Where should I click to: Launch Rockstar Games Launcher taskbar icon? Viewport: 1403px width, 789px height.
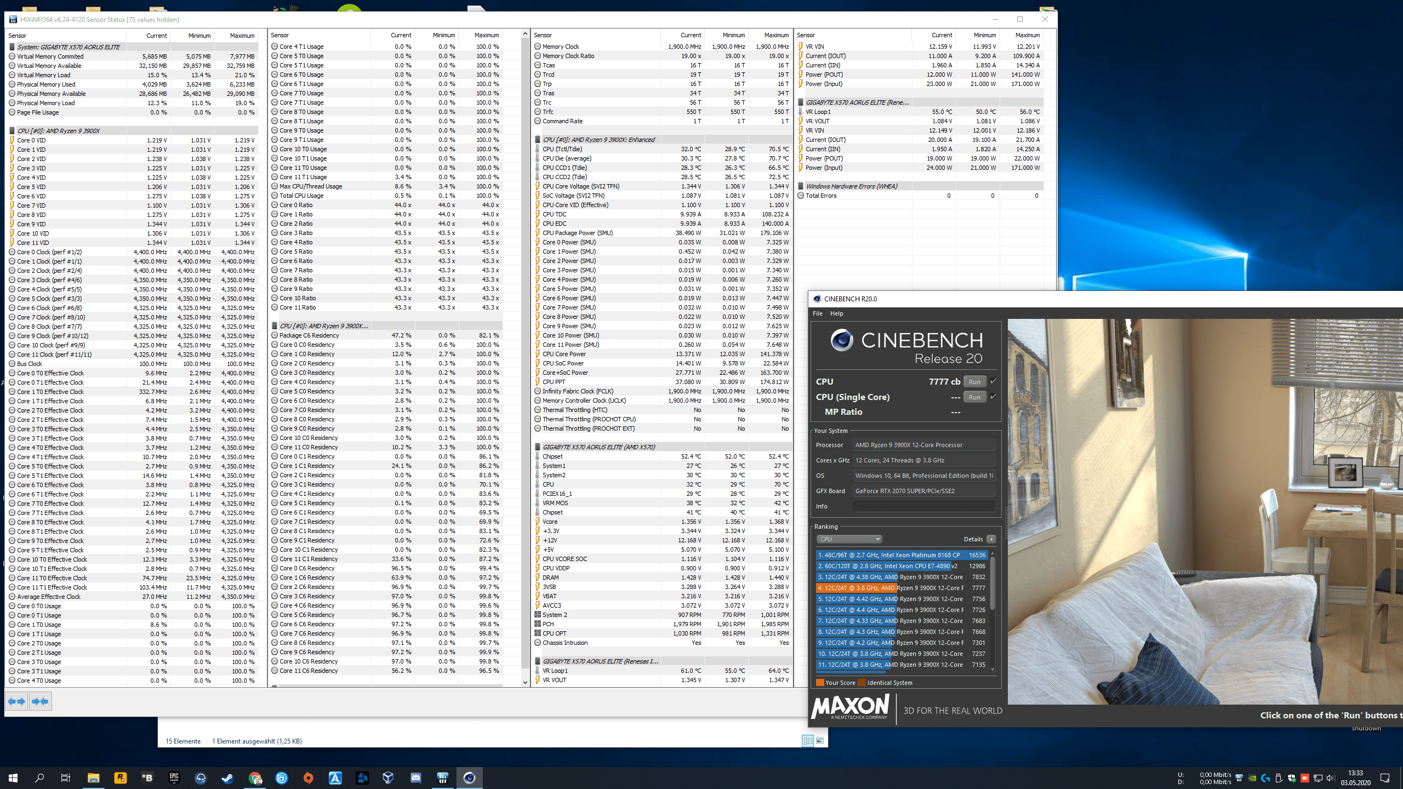(120, 777)
